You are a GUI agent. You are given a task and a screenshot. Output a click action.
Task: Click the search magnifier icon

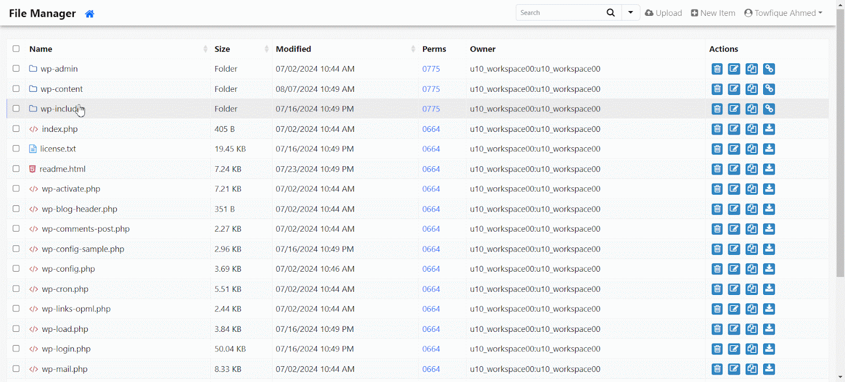click(x=611, y=13)
